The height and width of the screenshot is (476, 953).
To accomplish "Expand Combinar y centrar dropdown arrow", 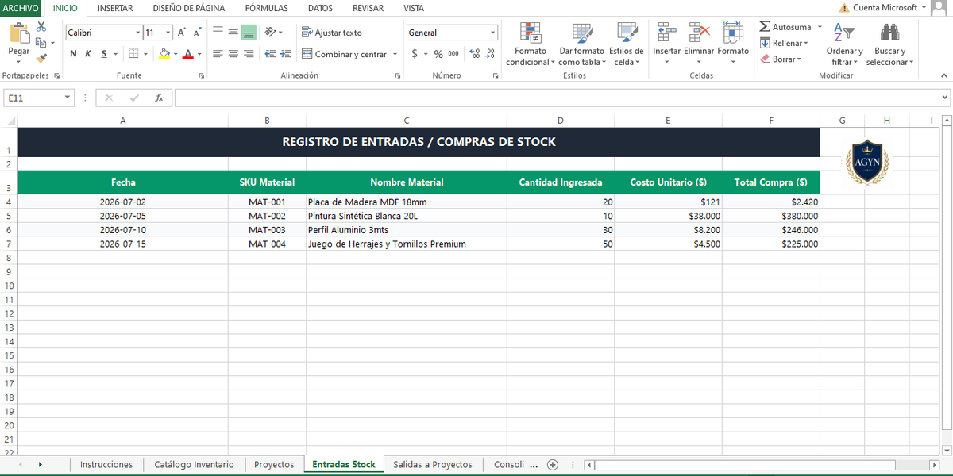I will (x=395, y=54).
